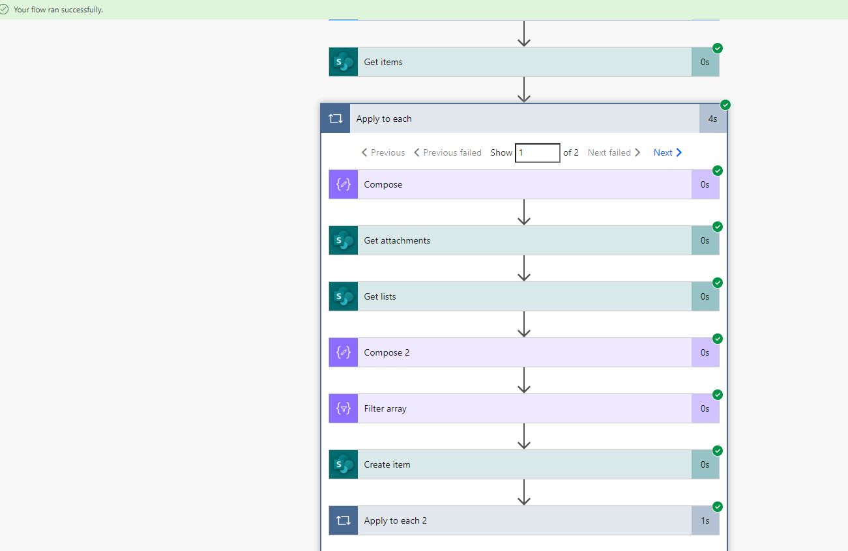Click the SharePoint icon on Create item
Screen dimensions: 848x551
pyautogui.click(x=344, y=464)
